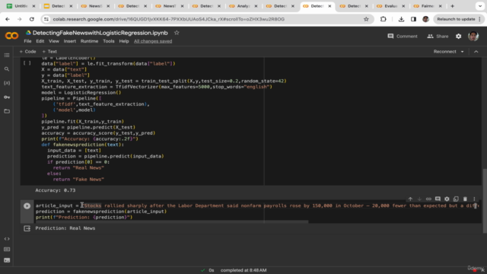The width and height of the screenshot is (487, 274).
Task: Go back in browser history
Action: click(8, 19)
